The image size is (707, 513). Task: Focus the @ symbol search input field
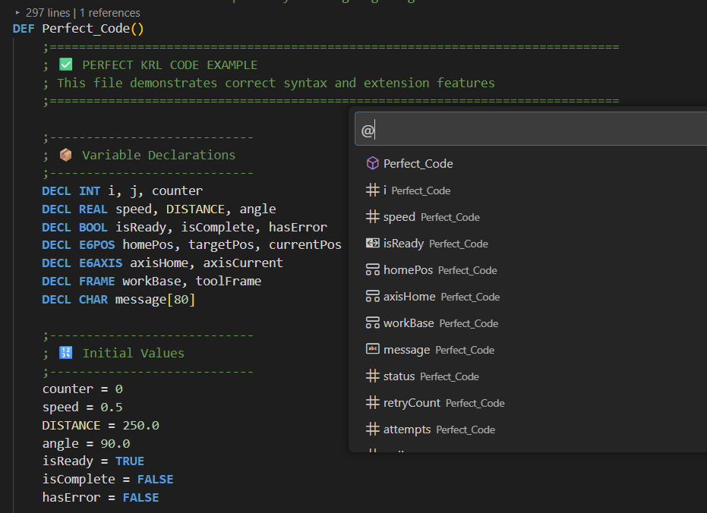click(531, 129)
